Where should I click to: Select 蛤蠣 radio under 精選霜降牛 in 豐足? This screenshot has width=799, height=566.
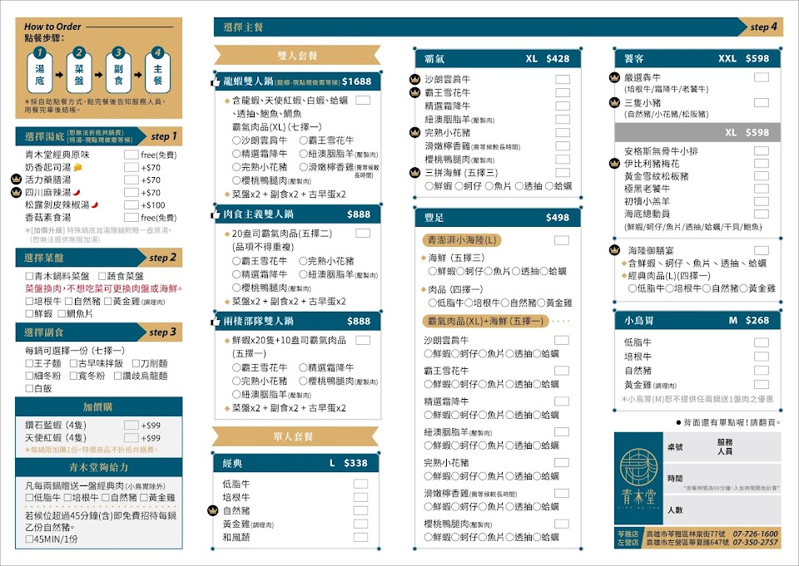tap(538, 415)
